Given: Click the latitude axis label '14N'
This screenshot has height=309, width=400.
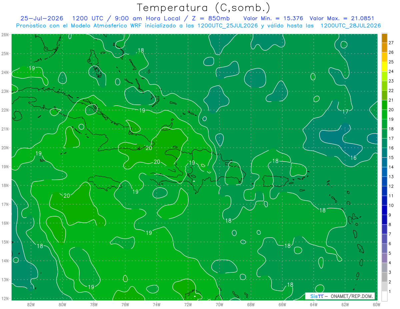Looking at the screenshot, I should tap(5, 261).
